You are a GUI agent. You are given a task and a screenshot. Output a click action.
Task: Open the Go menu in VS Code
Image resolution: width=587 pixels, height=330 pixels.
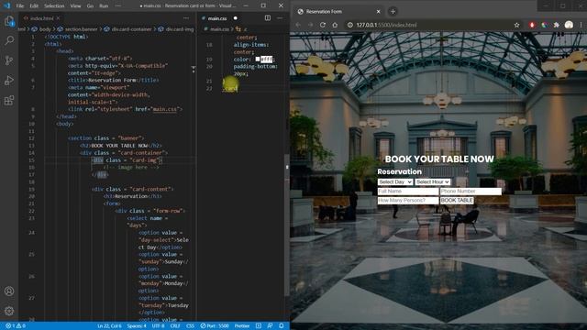pos(90,6)
